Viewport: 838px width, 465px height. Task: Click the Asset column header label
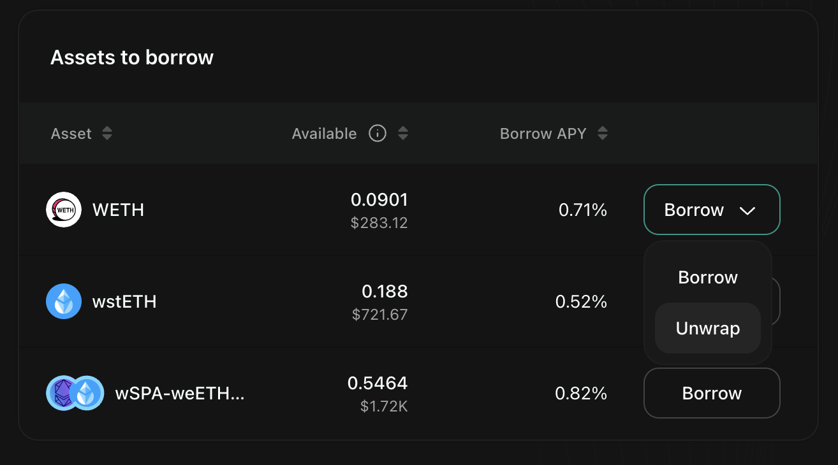pos(71,134)
